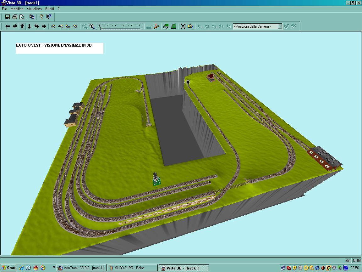The height and width of the screenshot is (272, 362).
Task: Take a camera snapshot
Action: coord(190,26)
